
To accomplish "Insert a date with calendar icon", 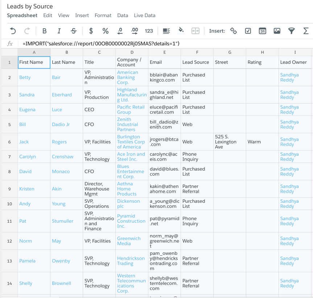I will coord(262,31).
